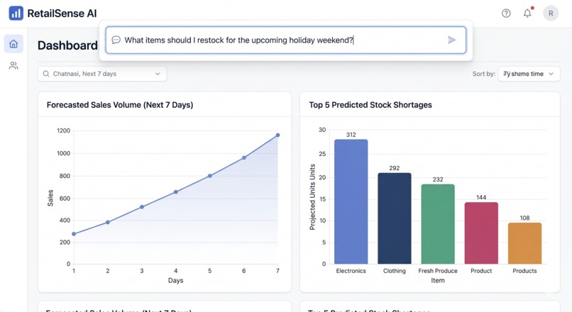
Task: Open the notifications bell
Action: pyautogui.click(x=527, y=13)
